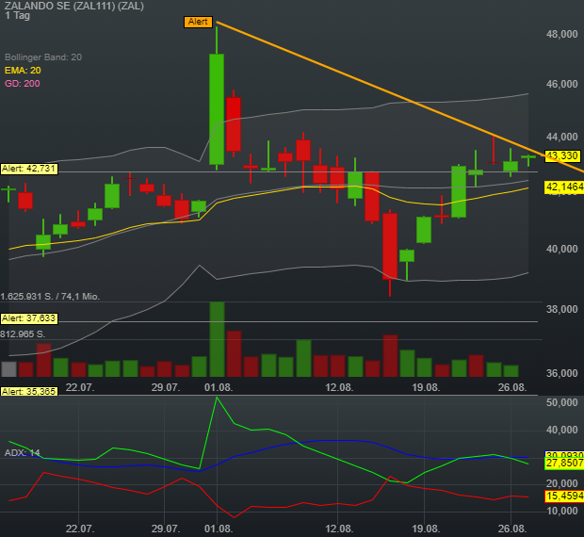This screenshot has height=537, width=584.
Task: Click the red ADX value tag 15,4594
Action: 564,496
